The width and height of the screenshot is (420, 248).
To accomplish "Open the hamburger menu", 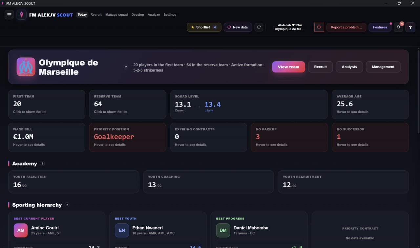I will coord(9,15).
